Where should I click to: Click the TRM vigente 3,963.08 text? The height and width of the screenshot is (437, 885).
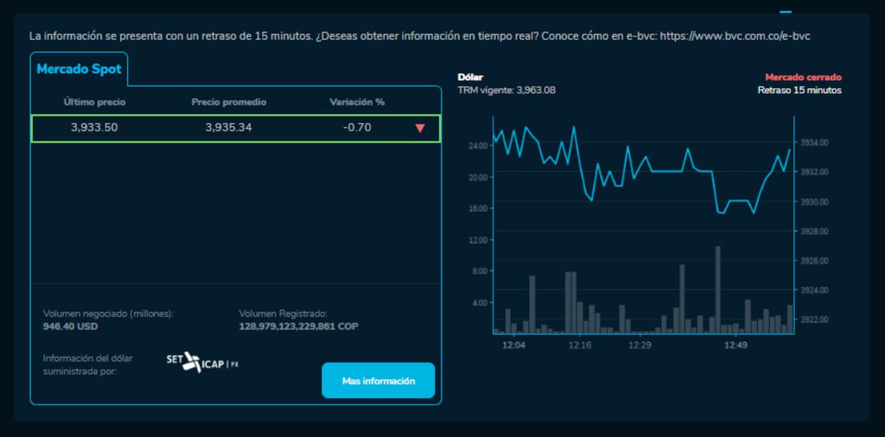coord(506,90)
